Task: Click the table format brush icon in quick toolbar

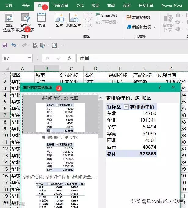Action: coord(43,45)
